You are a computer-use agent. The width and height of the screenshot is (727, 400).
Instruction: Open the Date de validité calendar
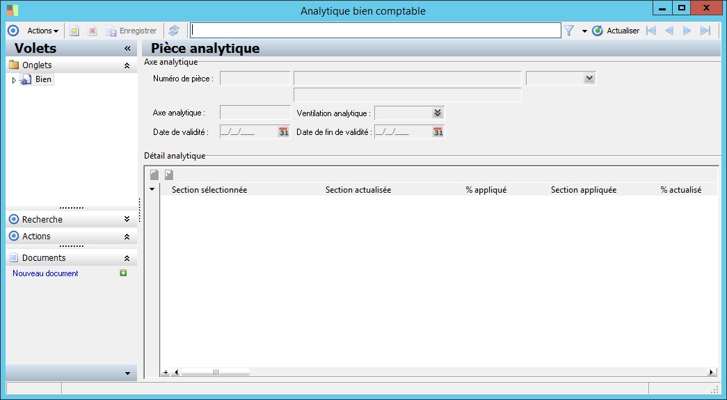pyautogui.click(x=283, y=132)
